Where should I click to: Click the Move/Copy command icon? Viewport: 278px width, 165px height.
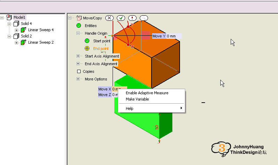click(x=79, y=18)
